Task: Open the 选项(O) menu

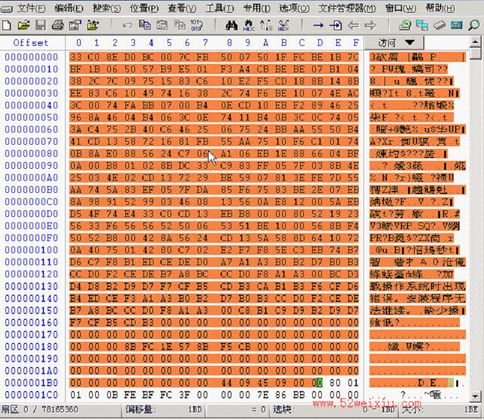Action: point(294,8)
